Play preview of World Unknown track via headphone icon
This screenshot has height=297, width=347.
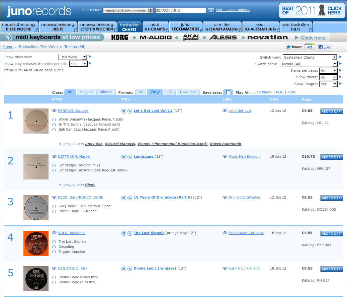pos(54,120)
